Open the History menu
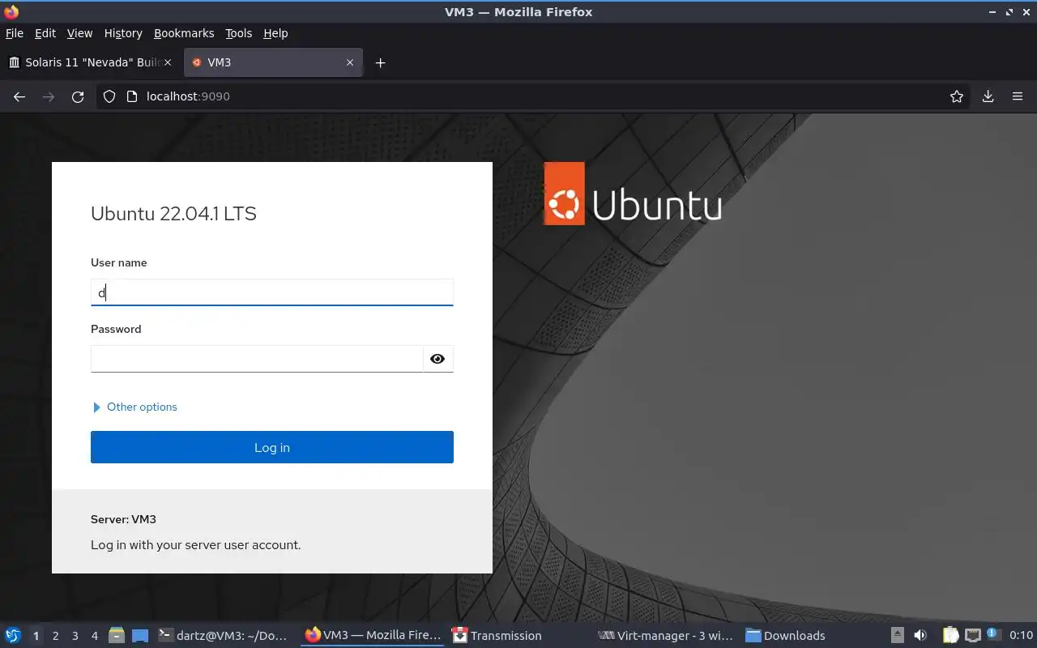This screenshot has width=1037, height=648. click(x=123, y=33)
